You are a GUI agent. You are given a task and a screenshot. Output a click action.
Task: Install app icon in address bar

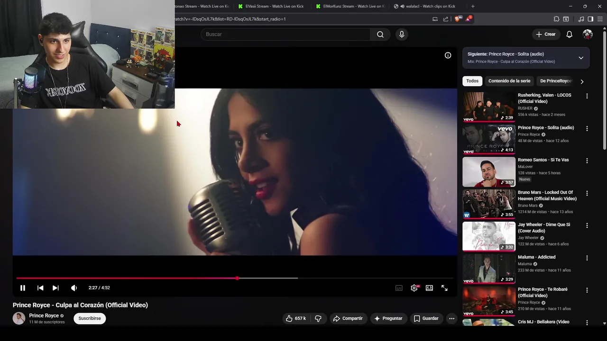click(x=435, y=19)
